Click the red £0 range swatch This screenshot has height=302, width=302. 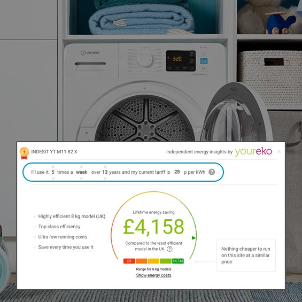tap(129, 261)
